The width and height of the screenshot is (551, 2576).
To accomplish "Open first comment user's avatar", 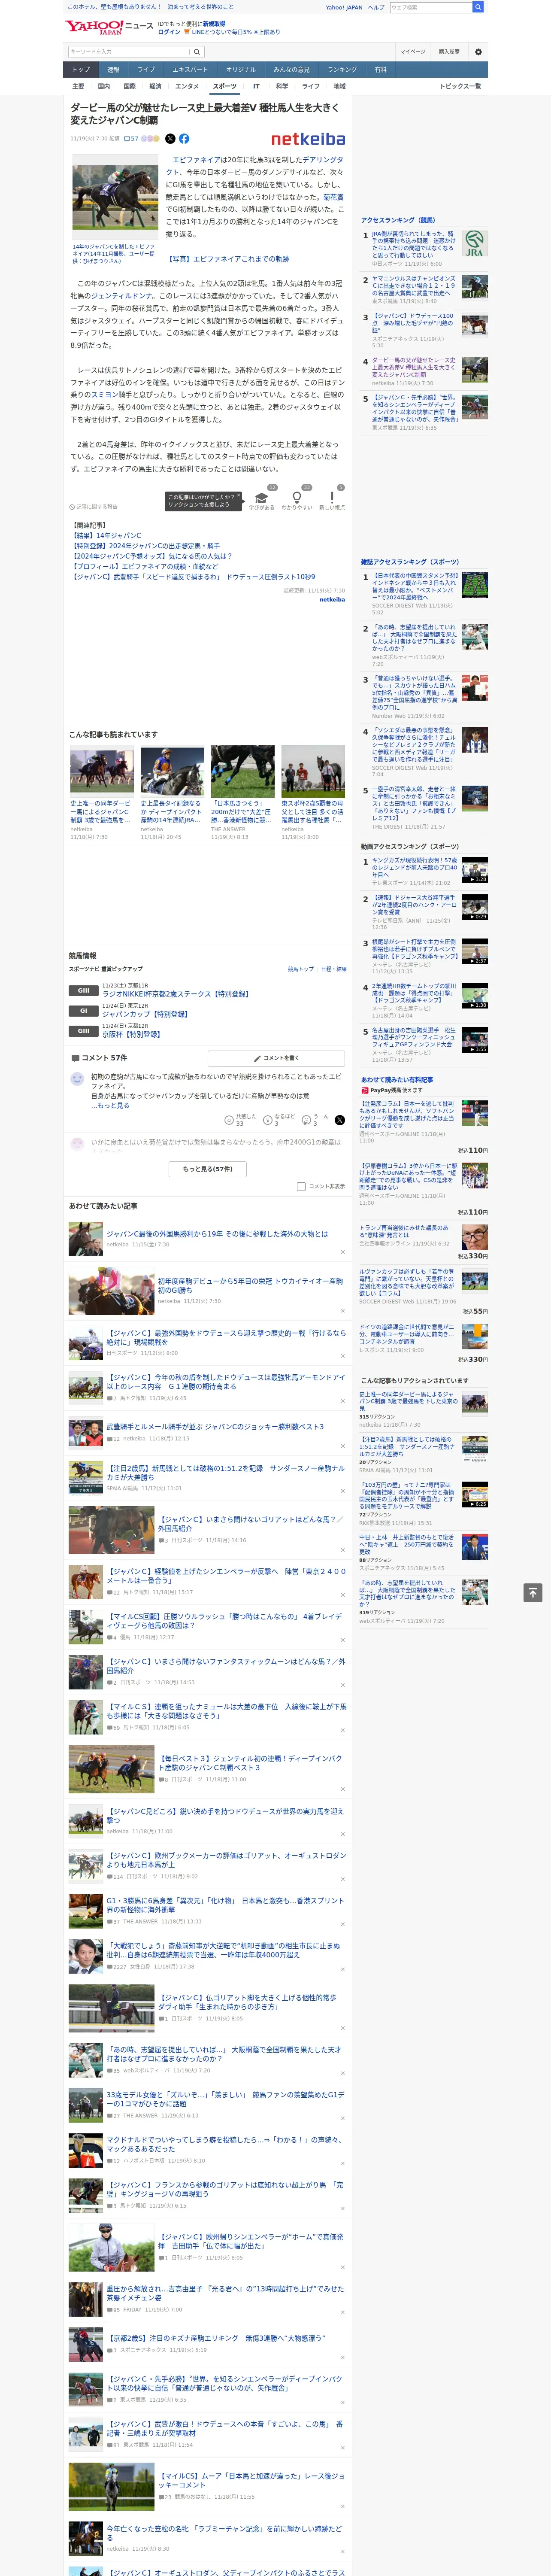I will pos(77,1079).
